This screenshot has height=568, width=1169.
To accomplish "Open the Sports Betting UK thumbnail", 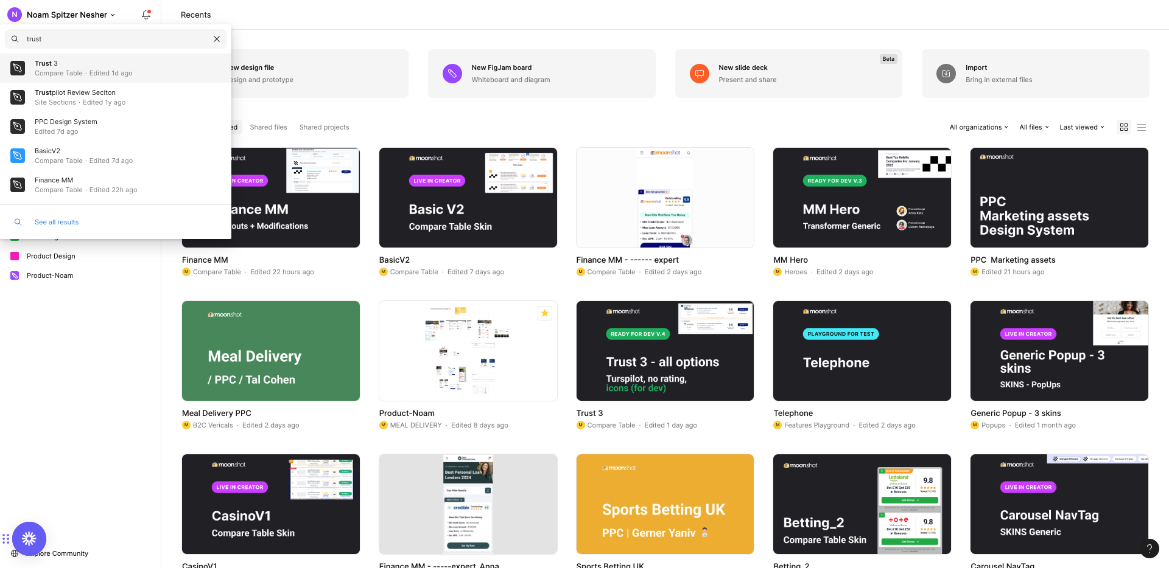I will [x=665, y=504].
